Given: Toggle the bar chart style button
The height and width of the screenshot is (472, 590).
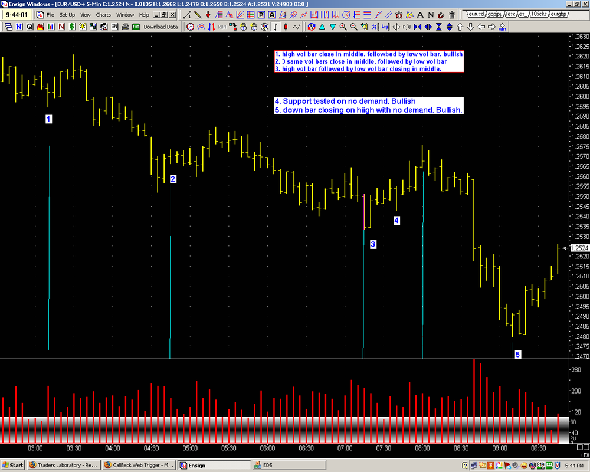Looking at the screenshot, I should pyautogui.click(x=276, y=27).
